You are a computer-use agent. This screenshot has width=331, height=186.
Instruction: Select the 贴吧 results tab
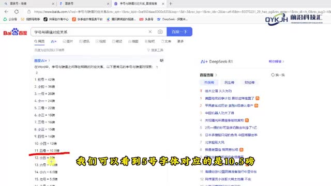pos(149,41)
